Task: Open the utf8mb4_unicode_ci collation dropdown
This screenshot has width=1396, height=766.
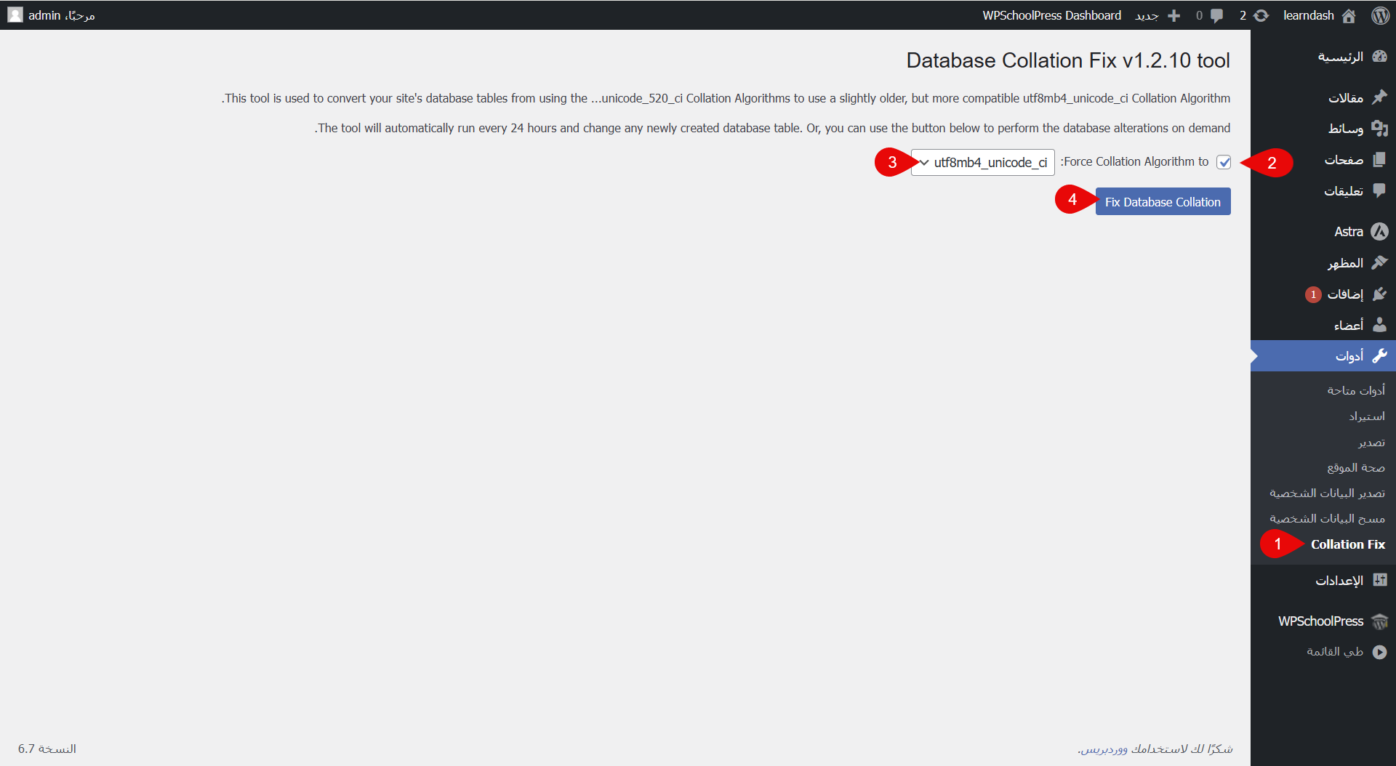Action: click(983, 162)
